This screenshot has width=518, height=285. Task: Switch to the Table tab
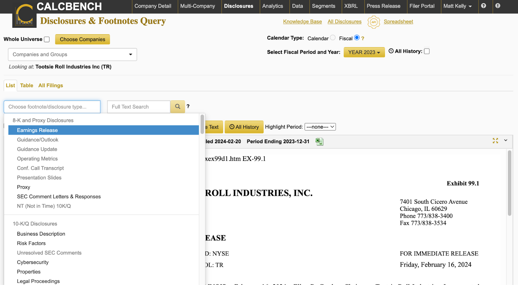click(x=27, y=85)
